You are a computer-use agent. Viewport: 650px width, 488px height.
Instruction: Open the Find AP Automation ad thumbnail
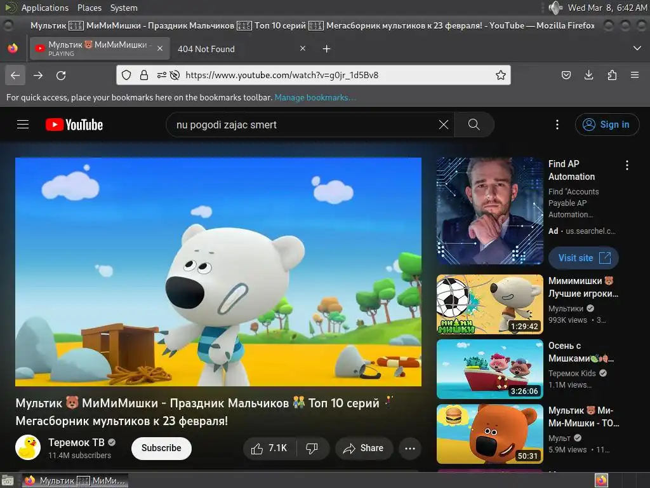point(489,211)
